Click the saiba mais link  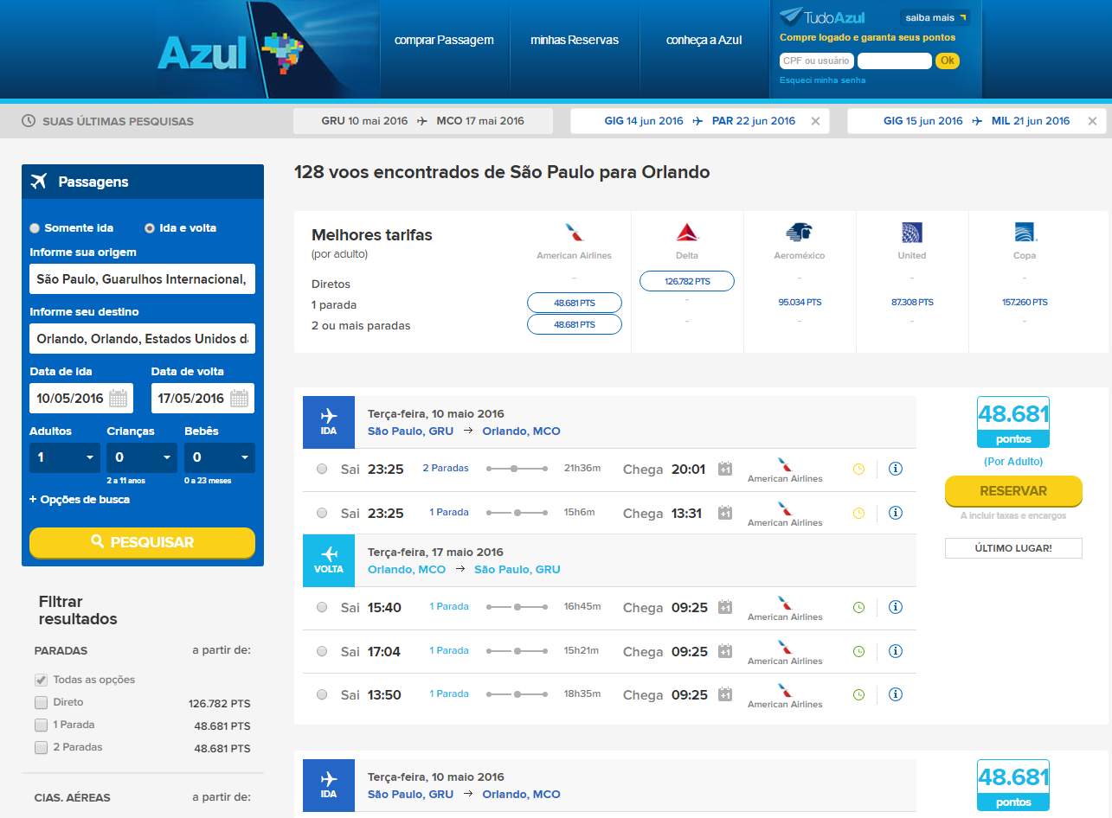(935, 17)
